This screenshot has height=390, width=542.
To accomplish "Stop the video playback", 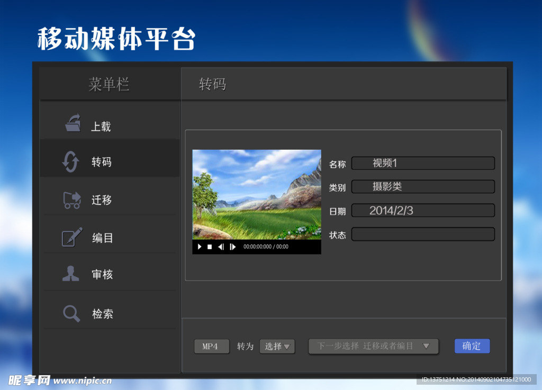I will click(x=210, y=247).
